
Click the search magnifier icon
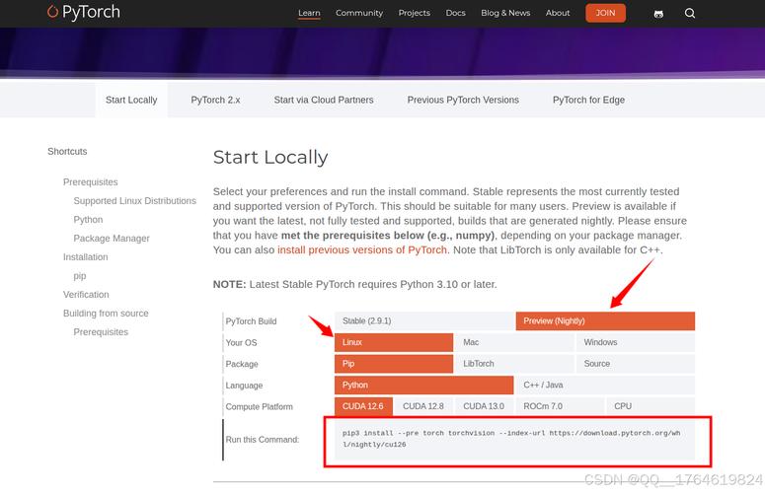[x=690, y=14]
